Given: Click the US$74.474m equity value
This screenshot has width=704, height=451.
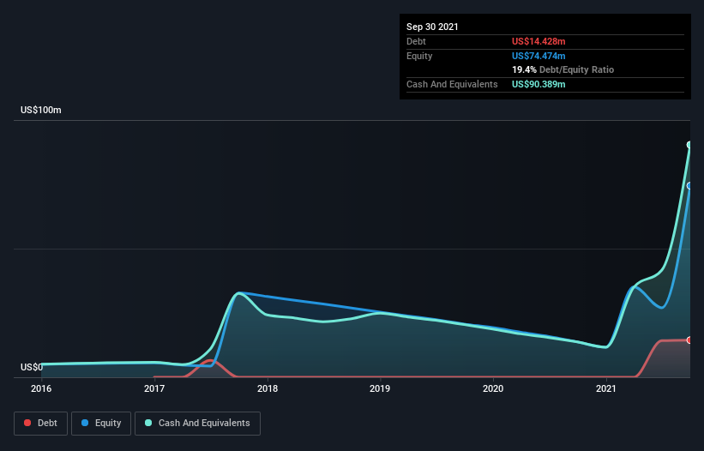Looking at the screenshot, I should click(x=539, y=56).
